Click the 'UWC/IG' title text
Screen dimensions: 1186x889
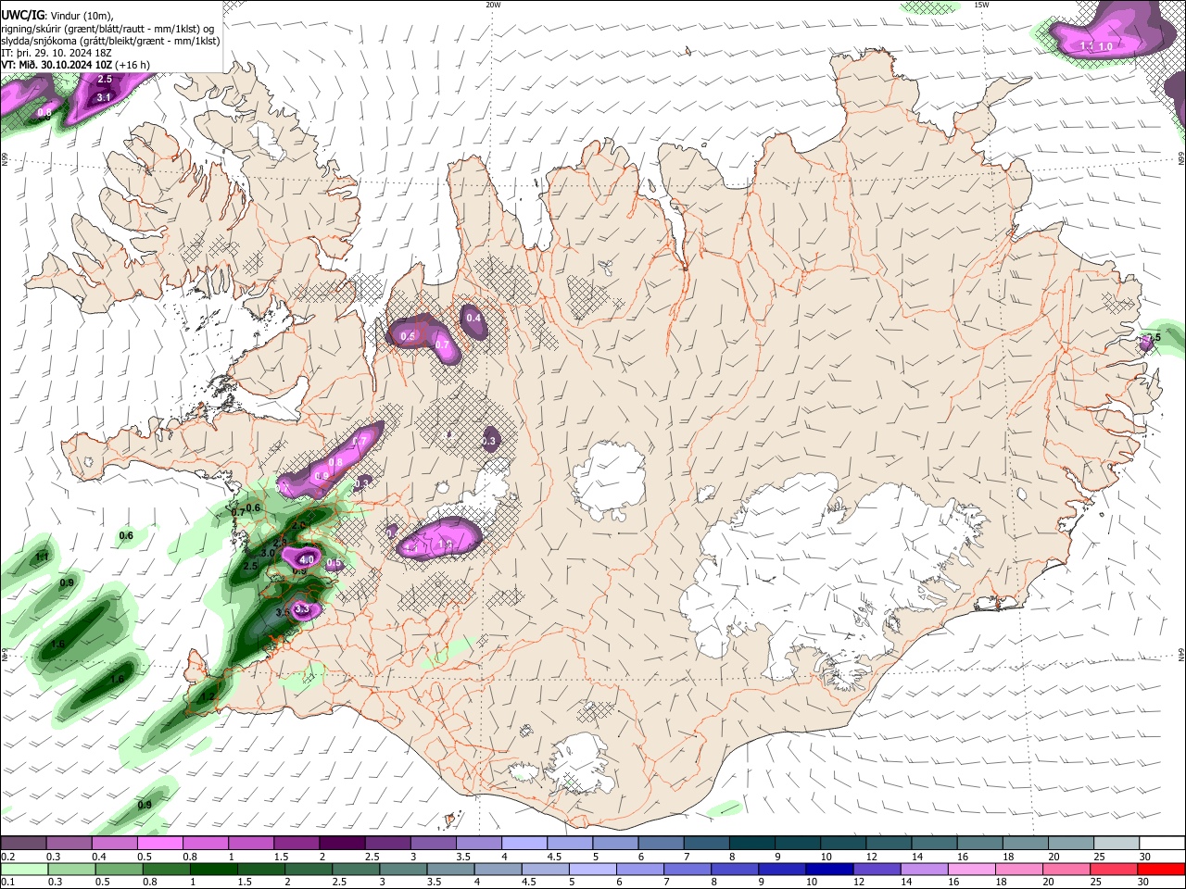[21, 16]
